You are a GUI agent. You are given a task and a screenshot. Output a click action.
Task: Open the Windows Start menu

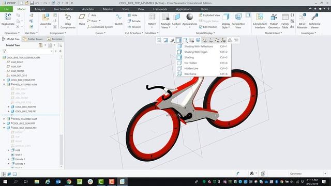5,181
